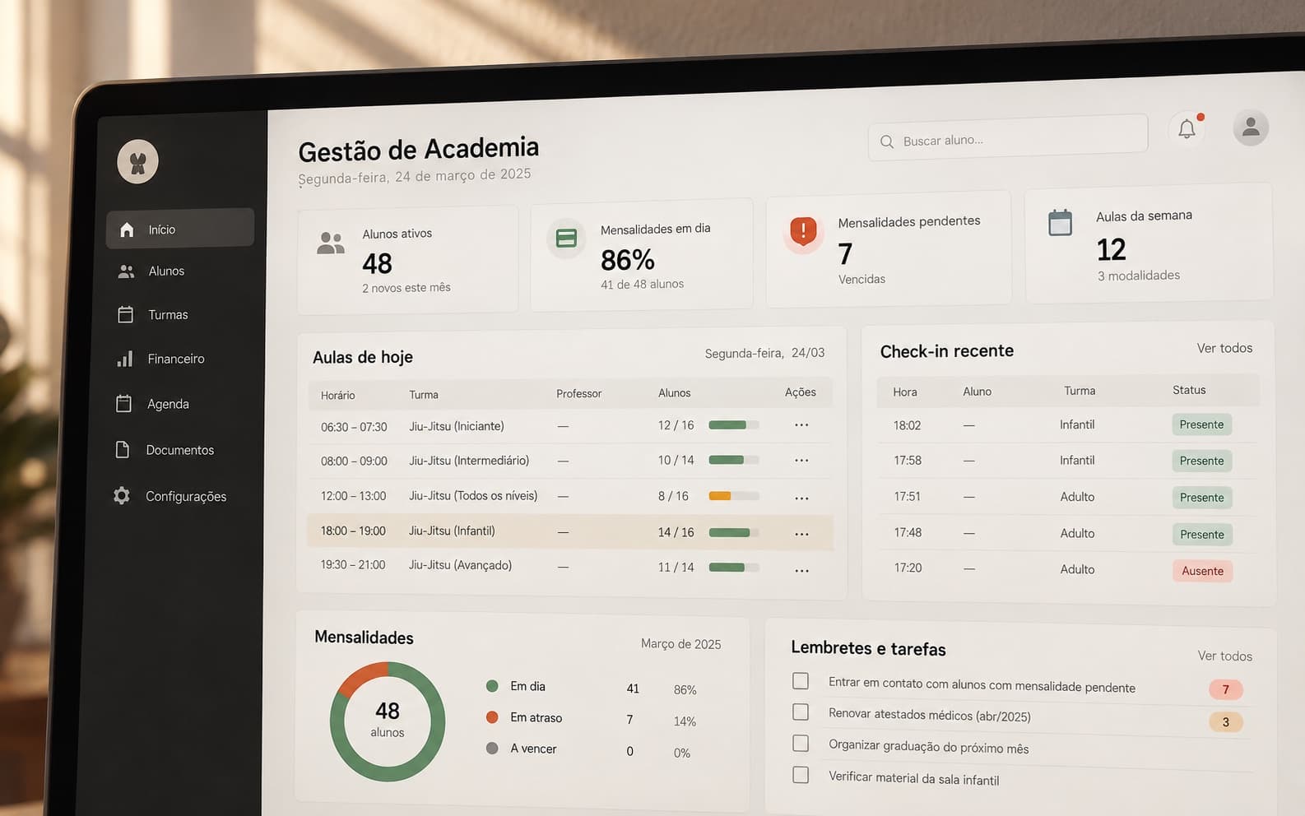1305x816 pixels.
Task: Click Ver todos in Lembretes e tarefas
Action: click(1225, 656)
